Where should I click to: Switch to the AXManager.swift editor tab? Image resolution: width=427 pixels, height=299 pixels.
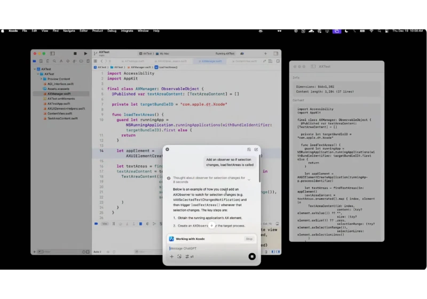[x=210, y=61]
